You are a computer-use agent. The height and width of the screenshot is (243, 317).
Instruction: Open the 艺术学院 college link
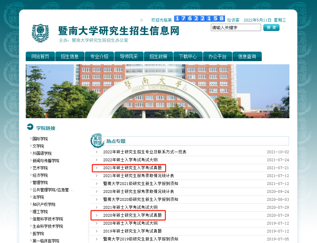tap(40, 168)
